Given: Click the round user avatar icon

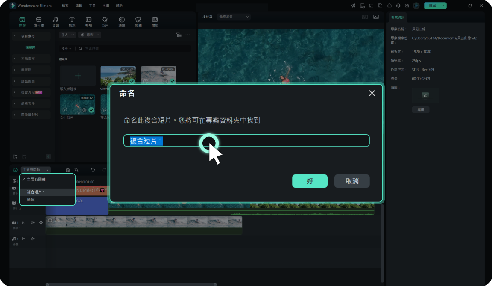Looking at the screenshot, I should click(416, 6).
